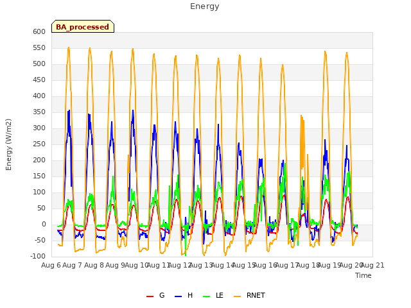Click the 600 y-axis tick label
The width and height of the screenshot is (411, 308).
coord(39,31)
